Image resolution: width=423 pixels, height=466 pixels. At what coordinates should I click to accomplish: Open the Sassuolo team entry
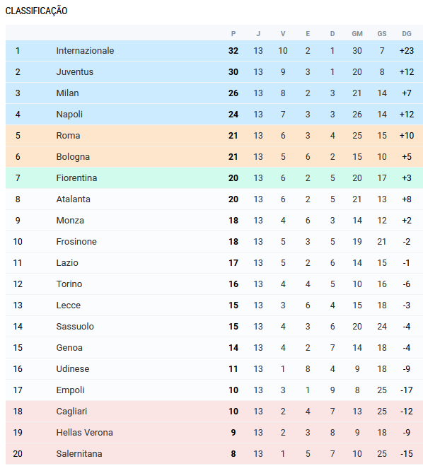click(x=75, y=326)
